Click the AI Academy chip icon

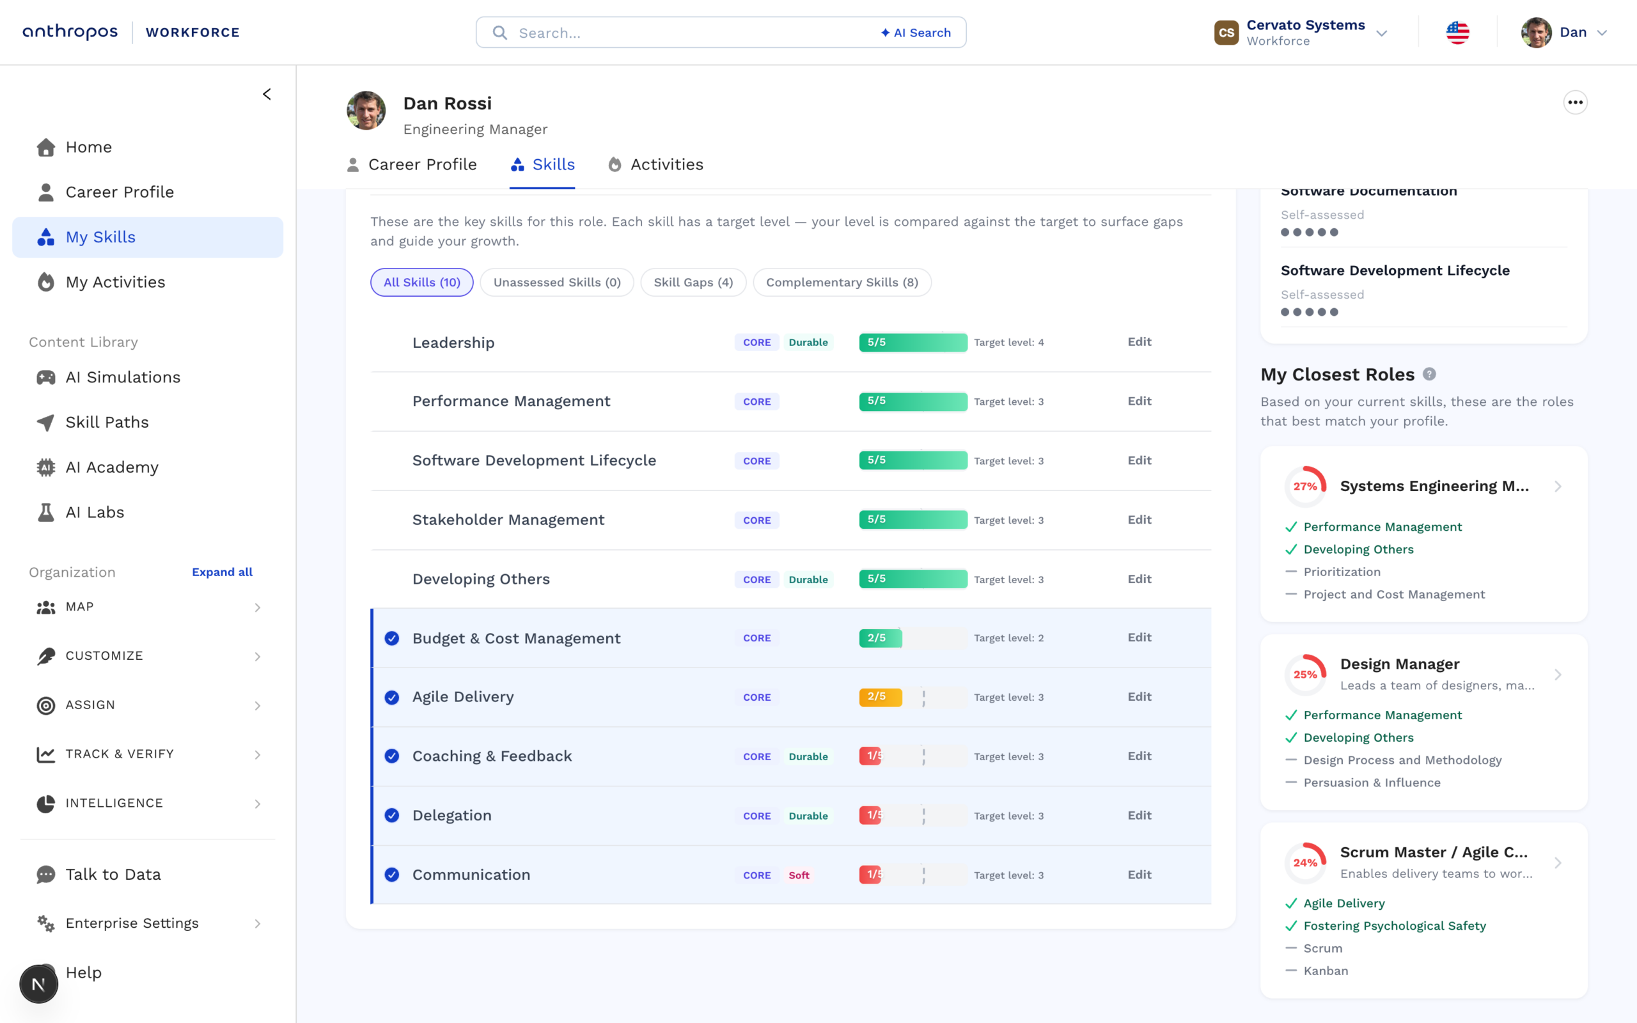click(46, 467)
